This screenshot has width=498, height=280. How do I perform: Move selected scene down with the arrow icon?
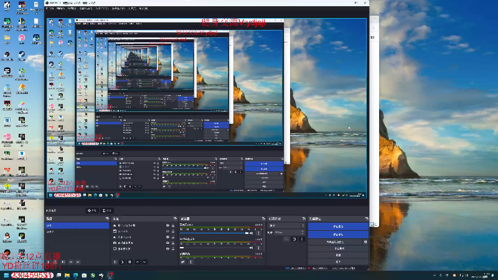[x=78, y=262]
